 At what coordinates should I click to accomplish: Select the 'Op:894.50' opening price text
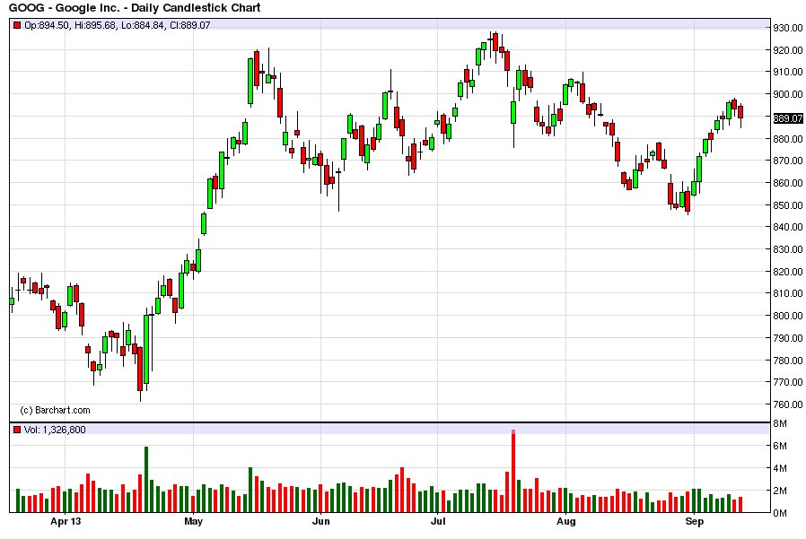coord(47,25)
